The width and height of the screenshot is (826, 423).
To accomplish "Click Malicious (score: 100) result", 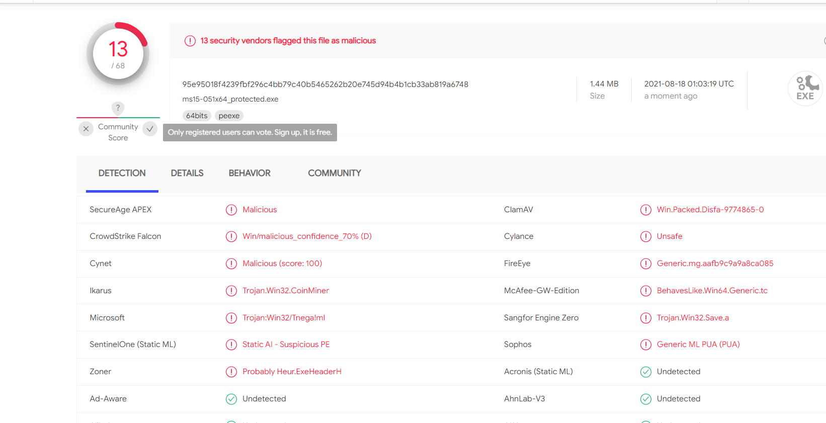I will point(282,264).
